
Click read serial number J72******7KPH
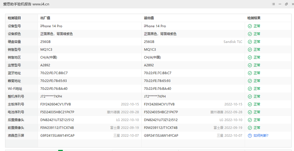(x=155, y=96)
